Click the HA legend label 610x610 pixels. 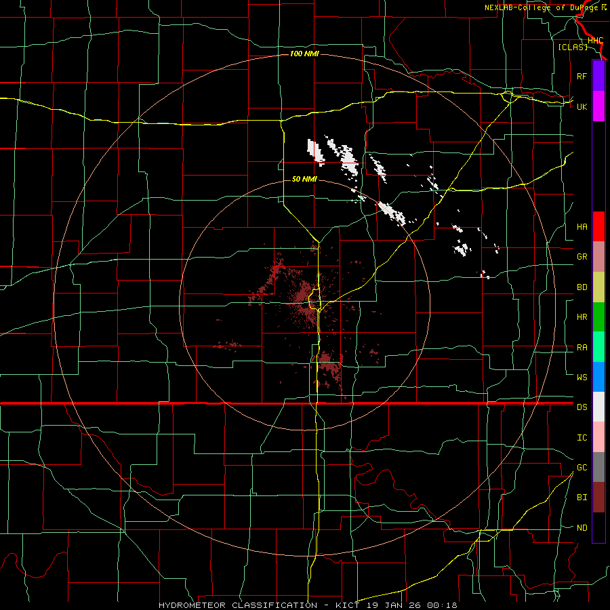(x=582, y=226)
